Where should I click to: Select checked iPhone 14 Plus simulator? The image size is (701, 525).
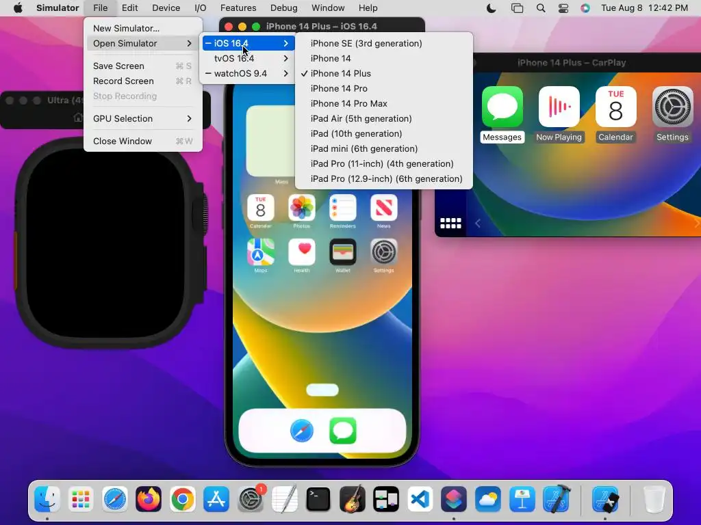click(383, 74)
